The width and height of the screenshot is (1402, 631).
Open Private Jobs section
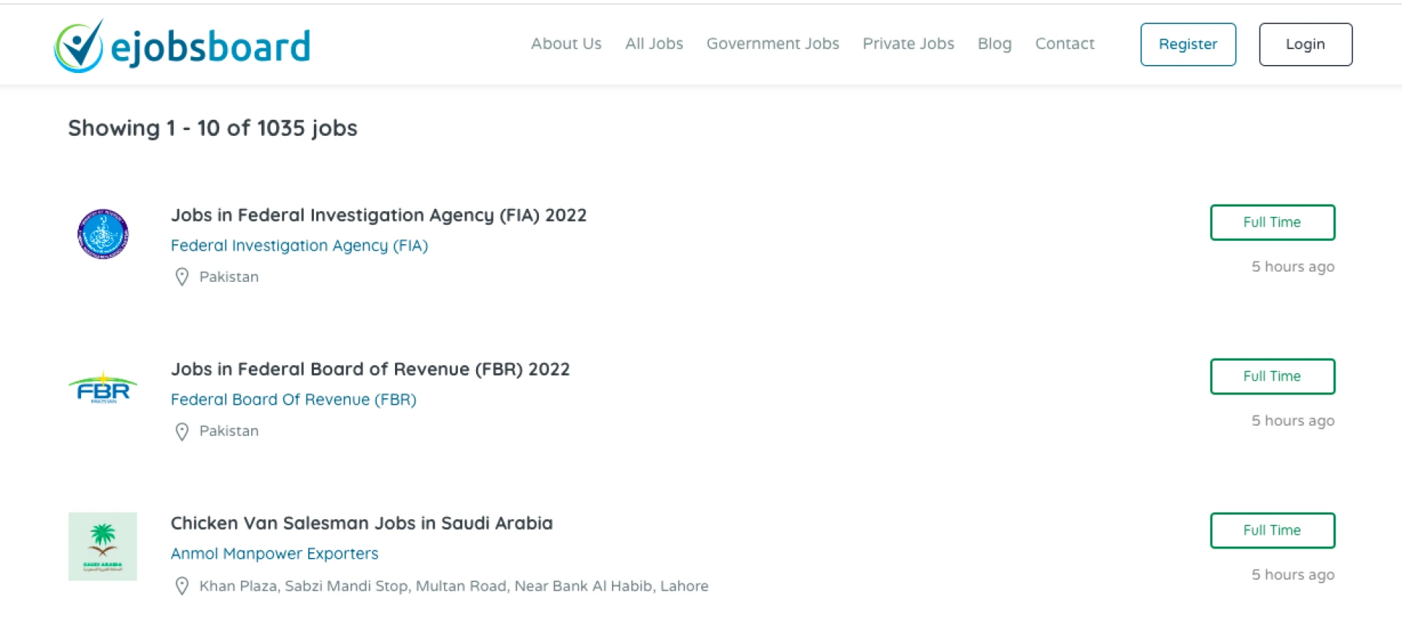[x=908, y=44]
